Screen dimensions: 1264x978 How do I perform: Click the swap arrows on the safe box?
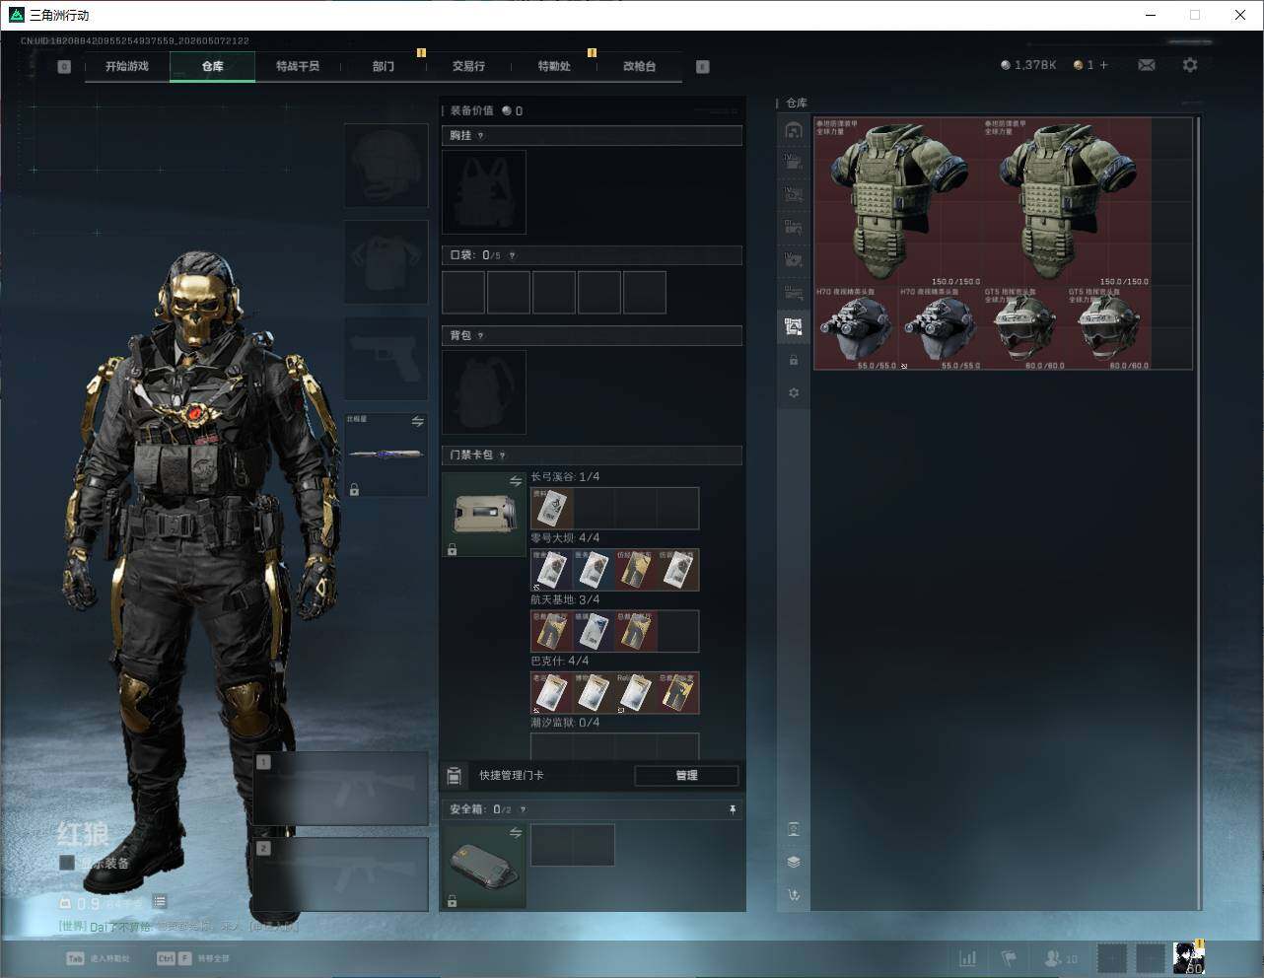[x=516, y=833]
